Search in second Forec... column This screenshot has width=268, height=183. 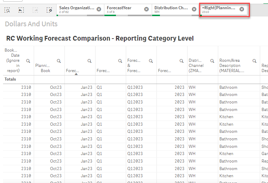click(x=120, y=61)
